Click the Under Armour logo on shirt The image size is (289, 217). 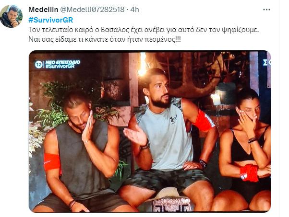[x=173, y=119]
